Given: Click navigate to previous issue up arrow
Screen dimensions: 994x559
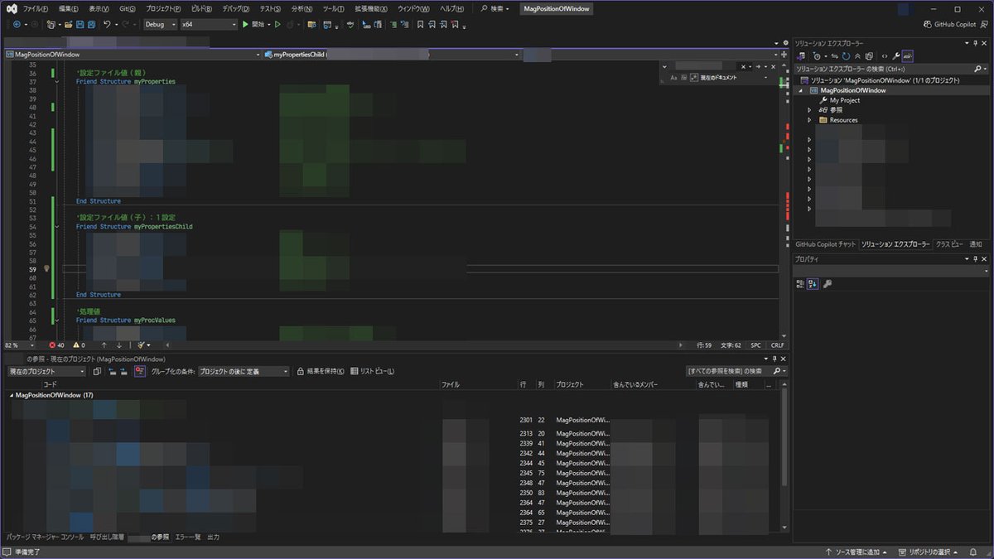Looking at the screenshot, I should coord(104,345).
